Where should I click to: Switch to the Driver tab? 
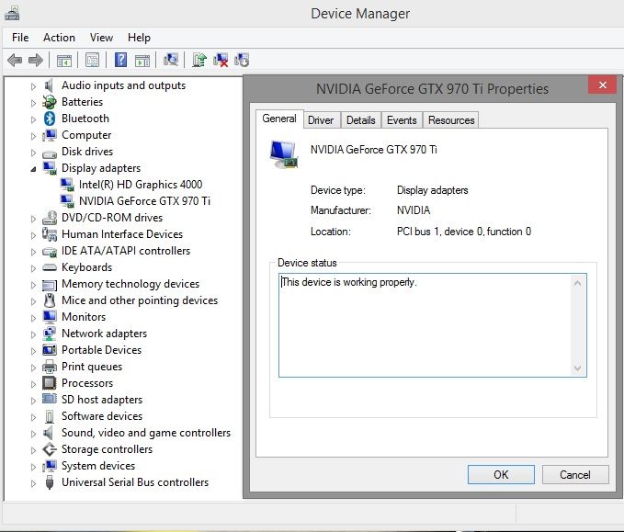tap(321, 120)
